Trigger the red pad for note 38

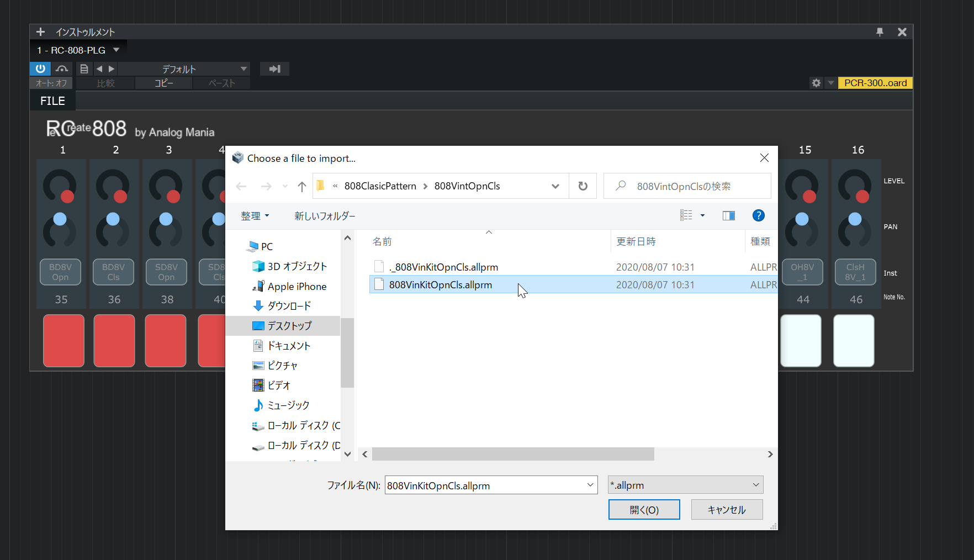pos(166,340)
